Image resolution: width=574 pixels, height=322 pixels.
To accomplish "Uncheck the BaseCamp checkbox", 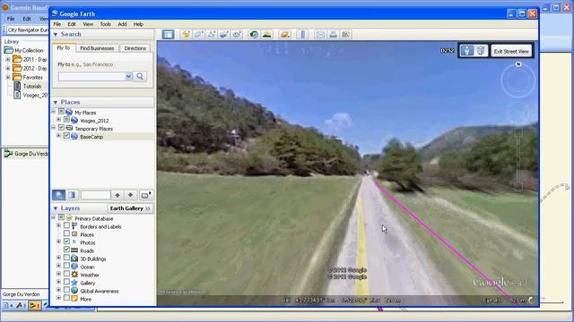I will coord(66,135).
